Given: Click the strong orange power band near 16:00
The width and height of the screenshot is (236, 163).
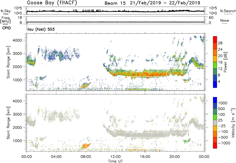Looking at the screenshot, I should point(145,74).
